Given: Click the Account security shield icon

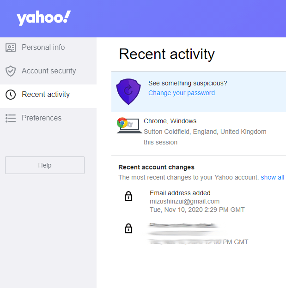Looking at the screenshot, I should pos(11,71).
